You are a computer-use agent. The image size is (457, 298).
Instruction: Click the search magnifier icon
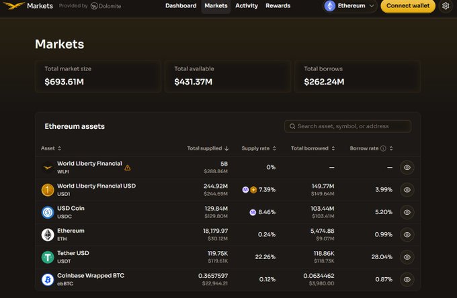point(292,126)
